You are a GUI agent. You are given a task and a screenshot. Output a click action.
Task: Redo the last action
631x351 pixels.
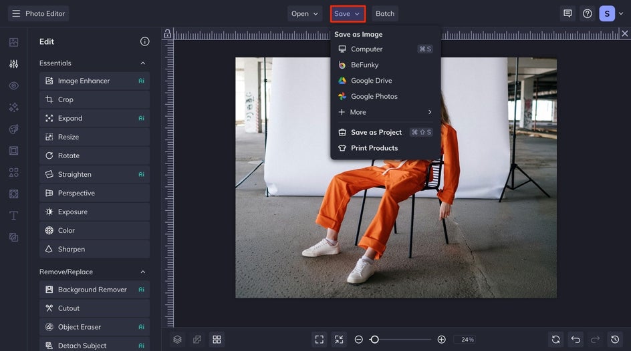[x=595, y=340]
